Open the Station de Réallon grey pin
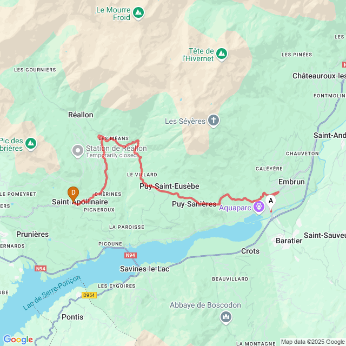346x346 pixels. click(x=78, y=151)
